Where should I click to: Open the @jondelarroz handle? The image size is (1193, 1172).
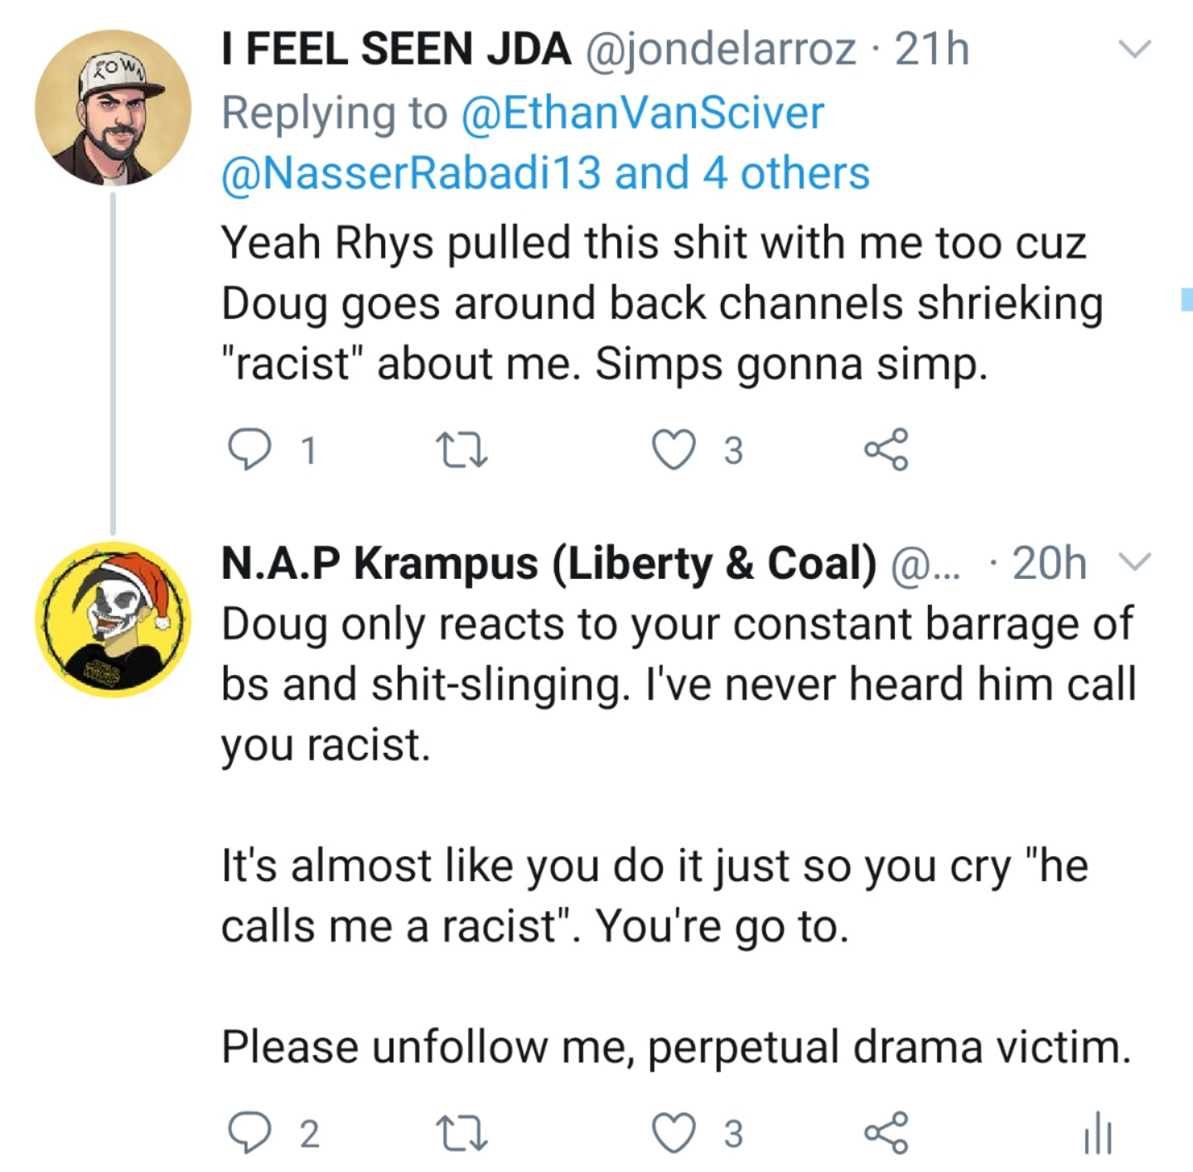721,50
